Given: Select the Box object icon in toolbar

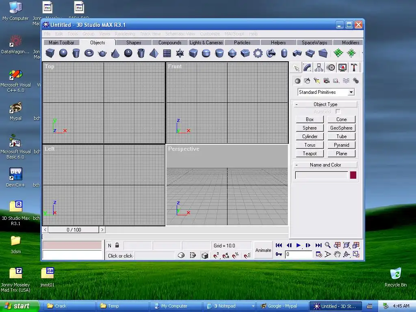Looking at the screenshot, I should (50, 53).
